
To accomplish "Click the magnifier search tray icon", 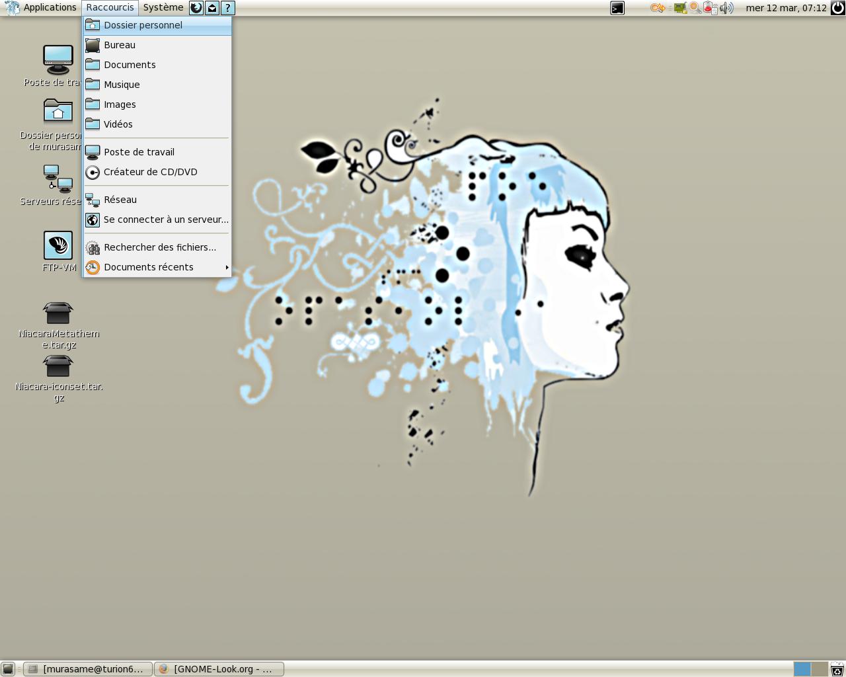I will click(695, 8).
